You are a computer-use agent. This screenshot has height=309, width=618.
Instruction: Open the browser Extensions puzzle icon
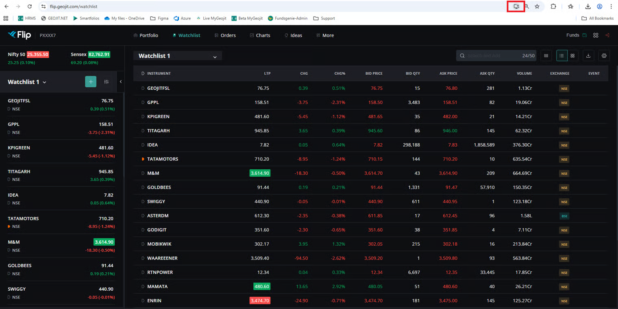pos(553,6)
